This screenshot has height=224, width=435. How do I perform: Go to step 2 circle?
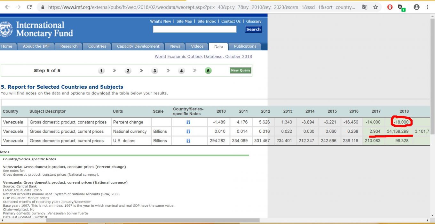click(128, 71)
